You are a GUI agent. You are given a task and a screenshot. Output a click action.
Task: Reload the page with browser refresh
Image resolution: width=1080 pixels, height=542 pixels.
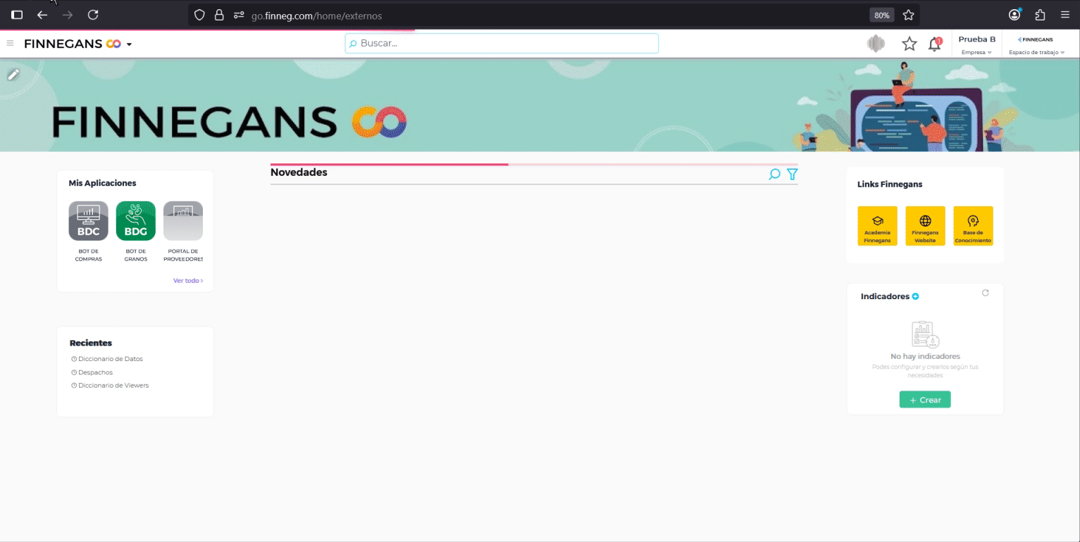point(93,15)
